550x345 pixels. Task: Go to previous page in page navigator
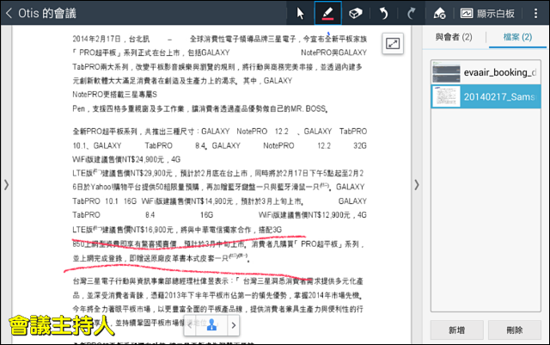(x=190, y=325)
